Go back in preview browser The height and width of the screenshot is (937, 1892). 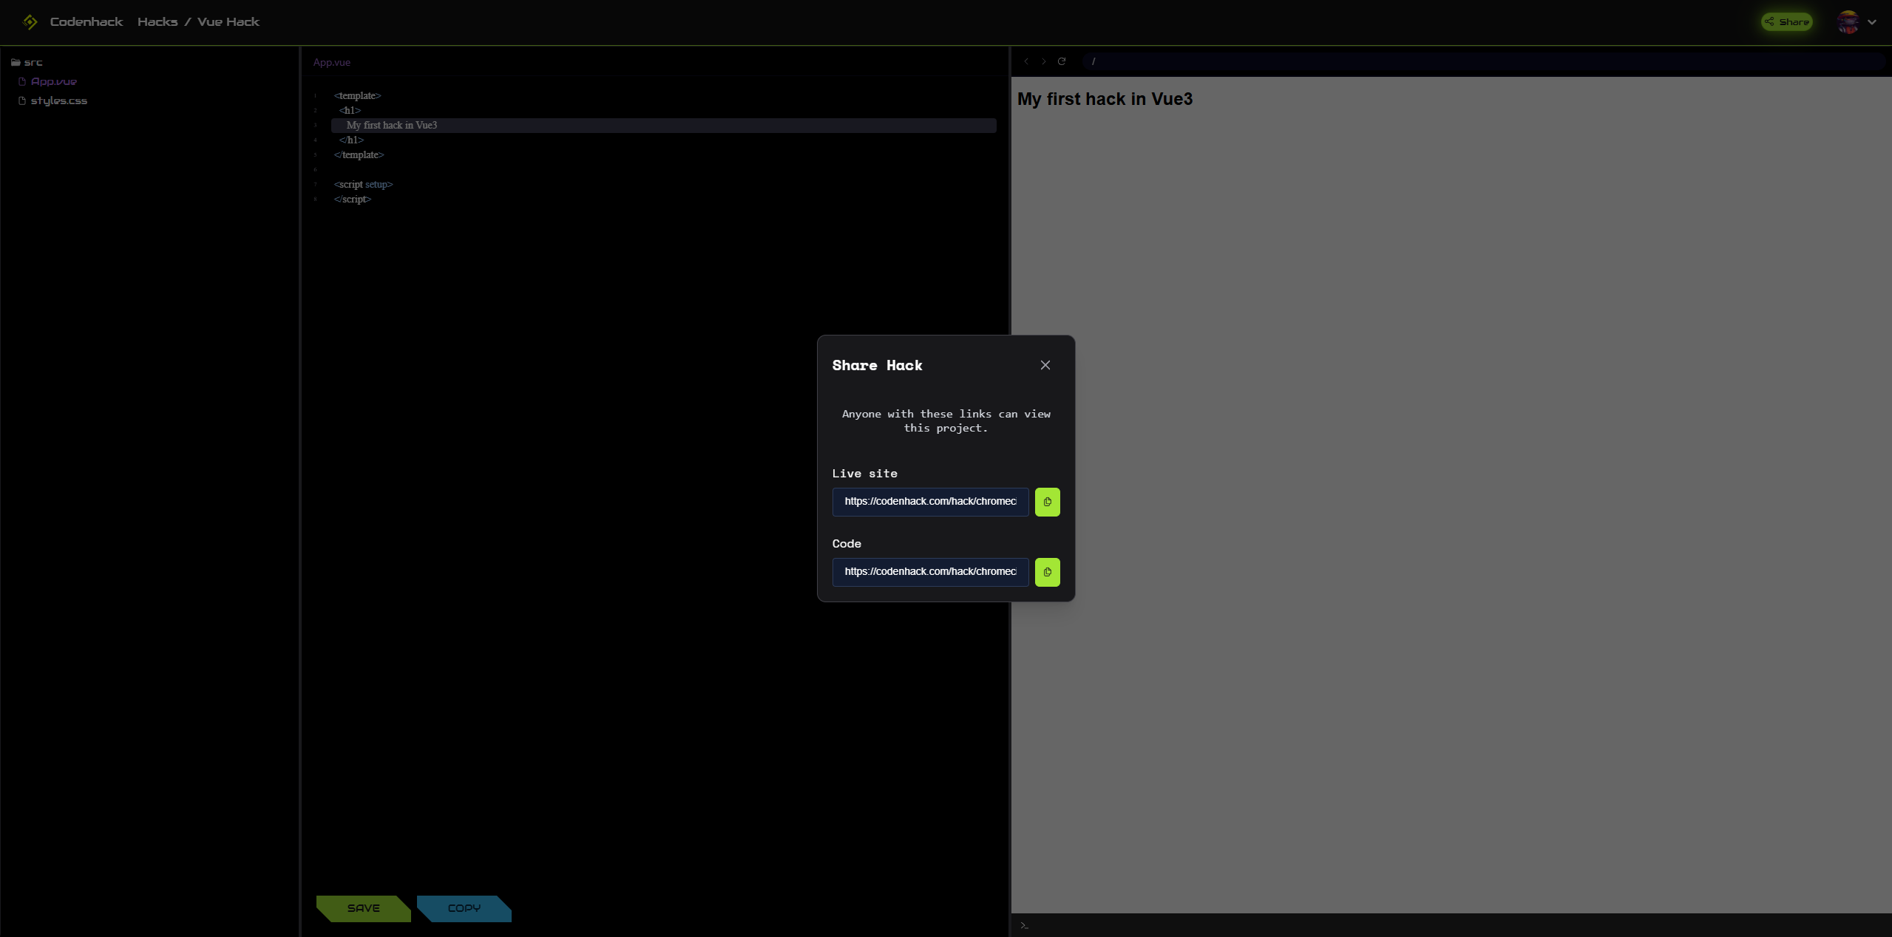[x=1026, y=61]
